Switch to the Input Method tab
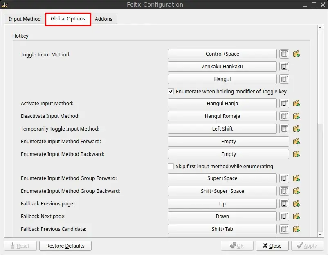The height and width of the screenshot is (255, 328). pos(25,19)
